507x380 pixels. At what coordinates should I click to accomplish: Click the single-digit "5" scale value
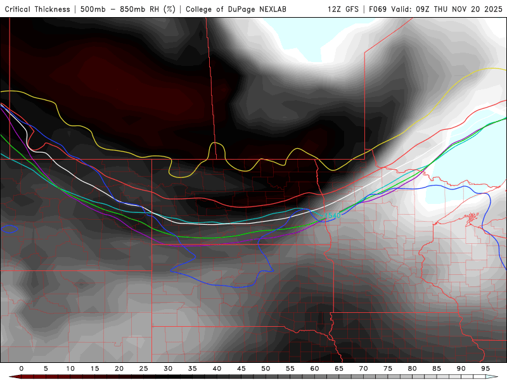[x=46, y=369]
